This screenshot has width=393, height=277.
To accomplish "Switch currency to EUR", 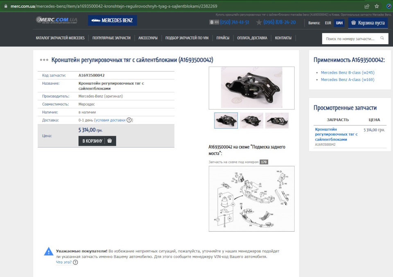I will 328,23.
